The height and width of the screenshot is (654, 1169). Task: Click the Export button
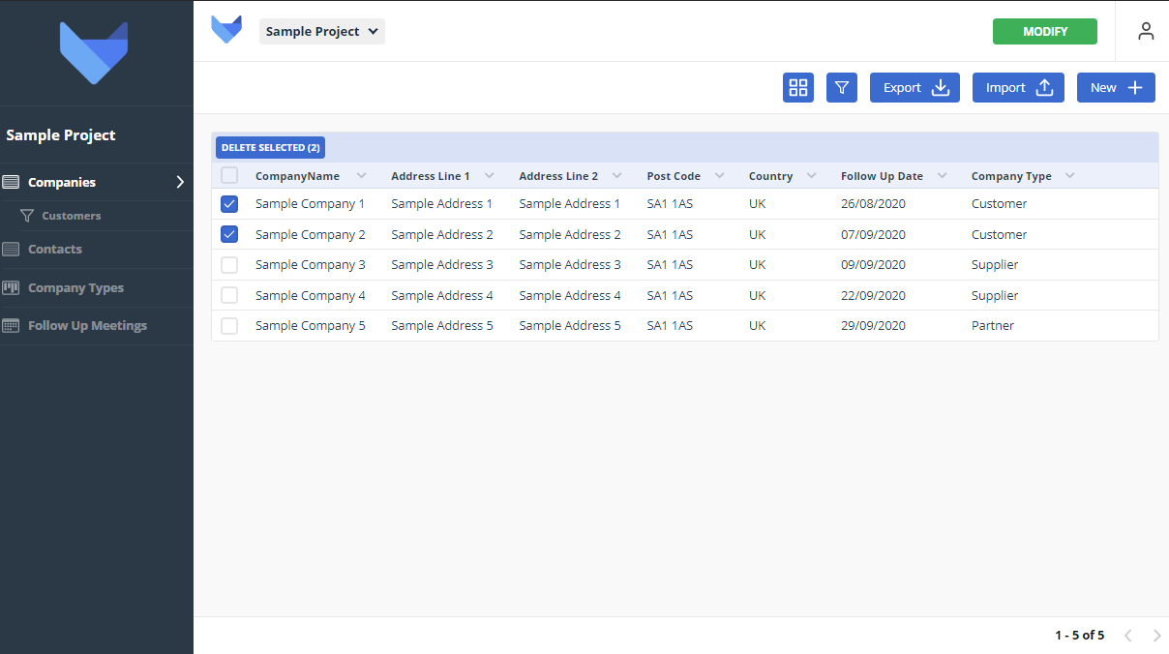pyautogui.click(x=914, y=88)
